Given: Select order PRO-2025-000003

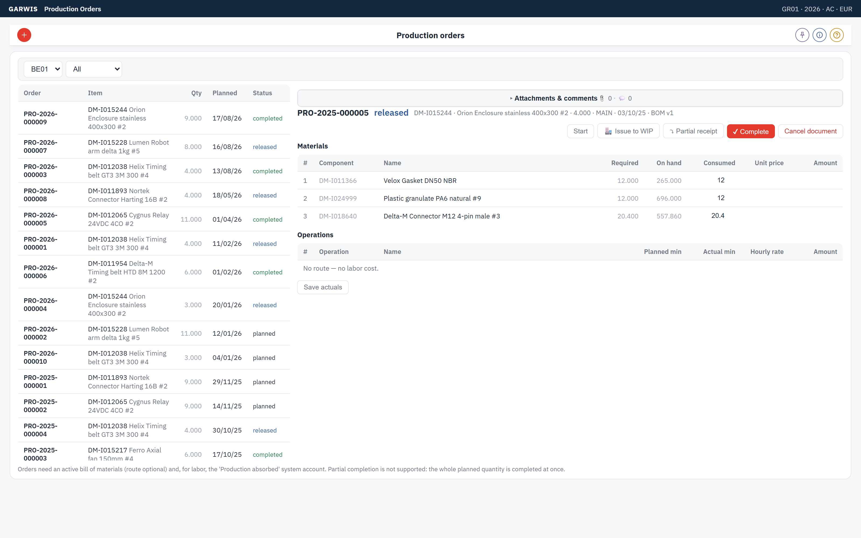Looking at the screenshot, I should pyautogui.click(x=154, y=452).
